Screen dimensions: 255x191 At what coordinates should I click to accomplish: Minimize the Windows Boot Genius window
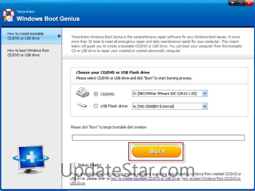click(241, 3)
